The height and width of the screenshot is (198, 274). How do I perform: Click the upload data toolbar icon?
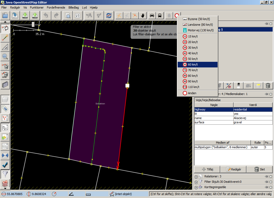click(x=35, y=16)
